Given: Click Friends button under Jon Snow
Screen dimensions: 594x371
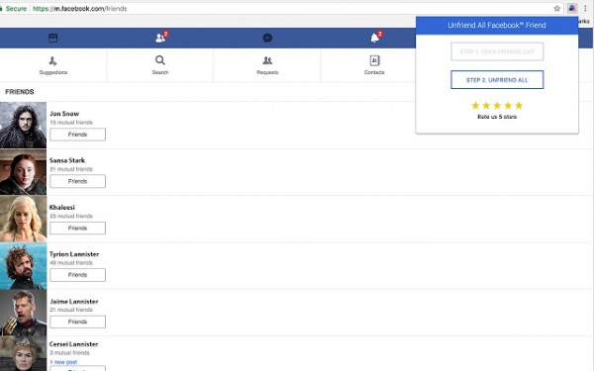Looking at the screenshot, I should (77, 135).
